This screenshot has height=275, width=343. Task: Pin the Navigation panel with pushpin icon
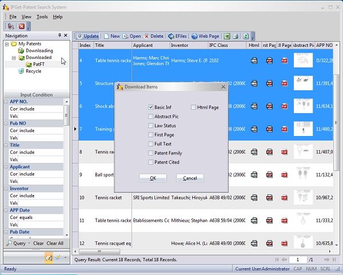60,35
